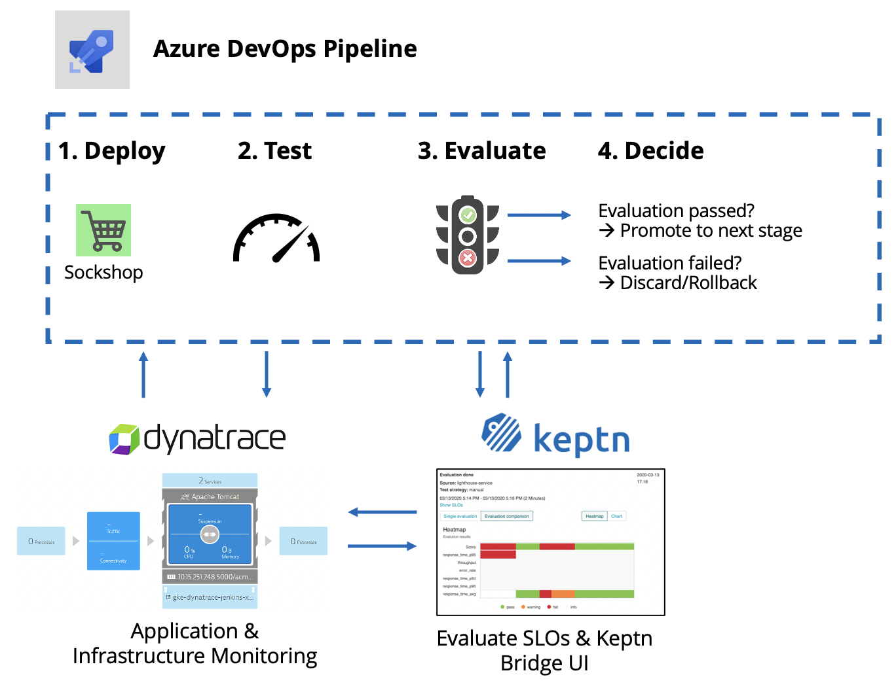Click the 10.15.251.248:5000/acm address row
Image resolution: width=896 pixels, height=692 pixels.
(210, 576)
